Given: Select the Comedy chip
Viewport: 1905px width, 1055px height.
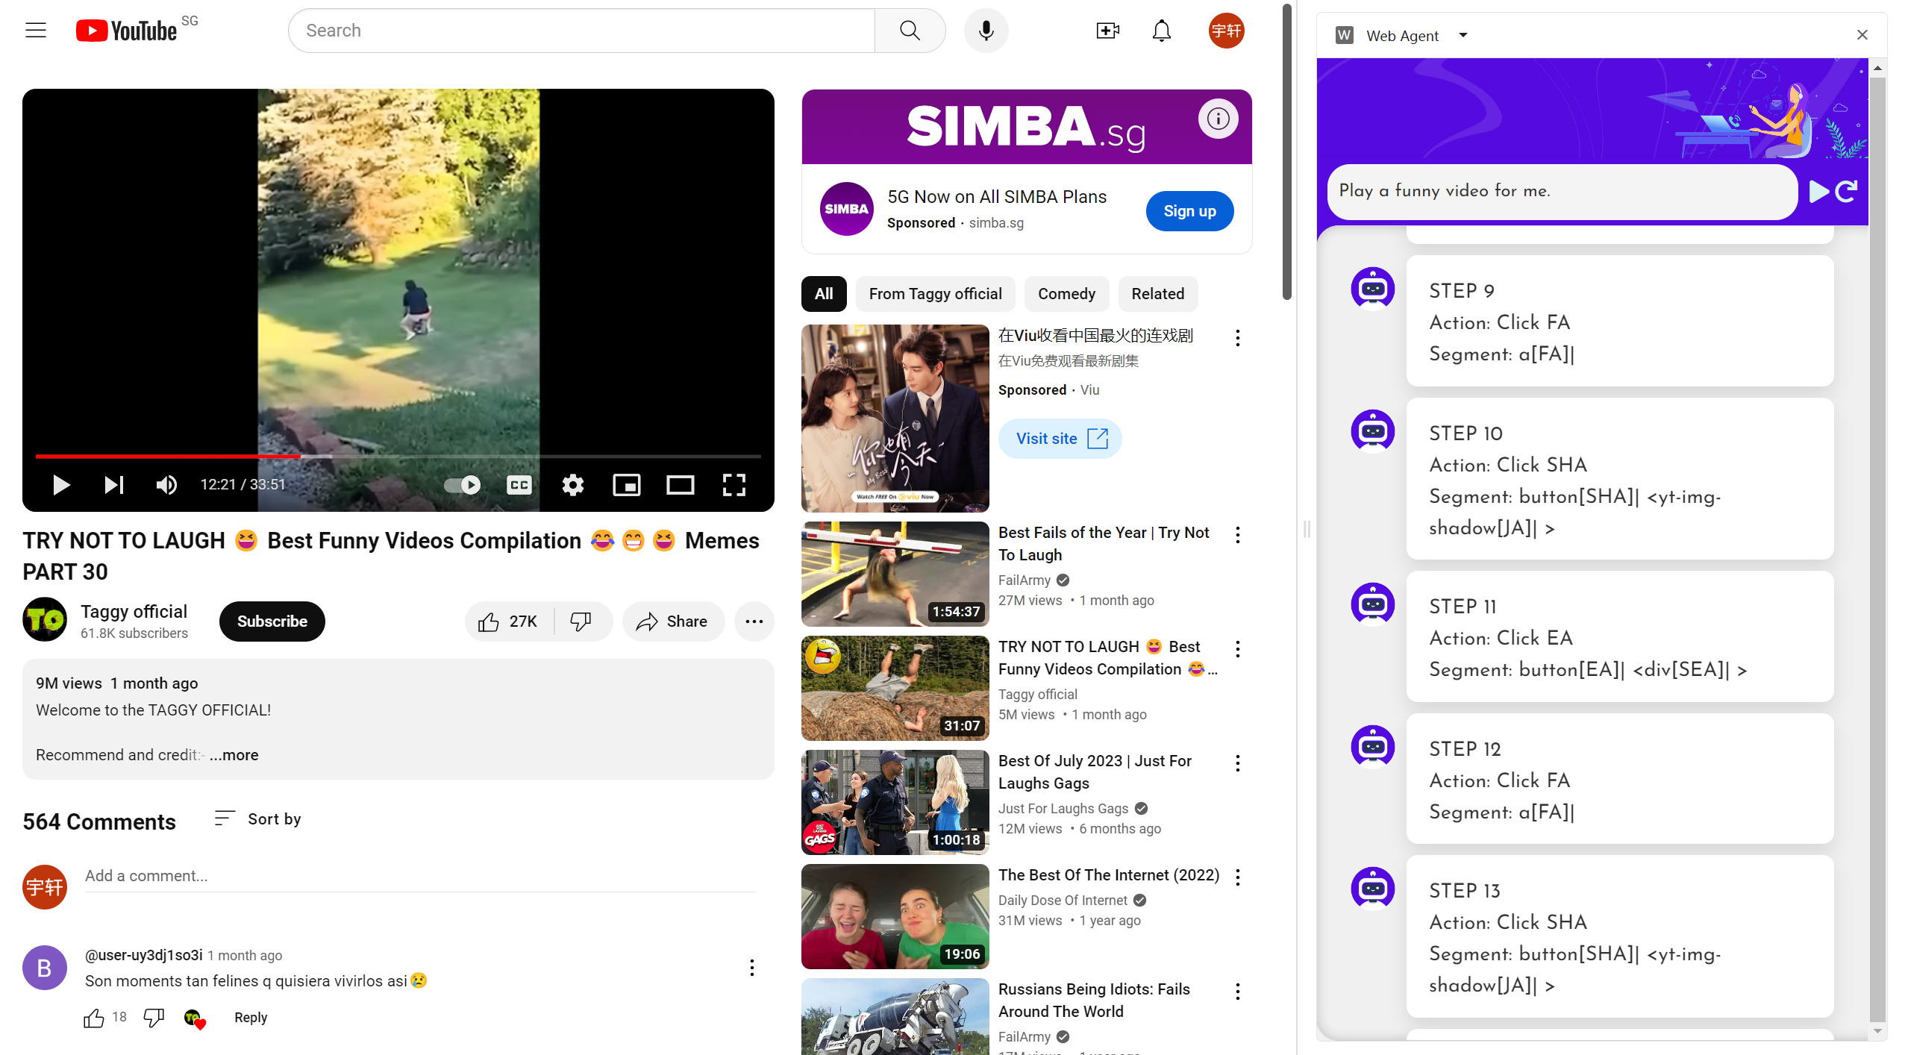Looking at the screenshot, I should (1066, 294).
